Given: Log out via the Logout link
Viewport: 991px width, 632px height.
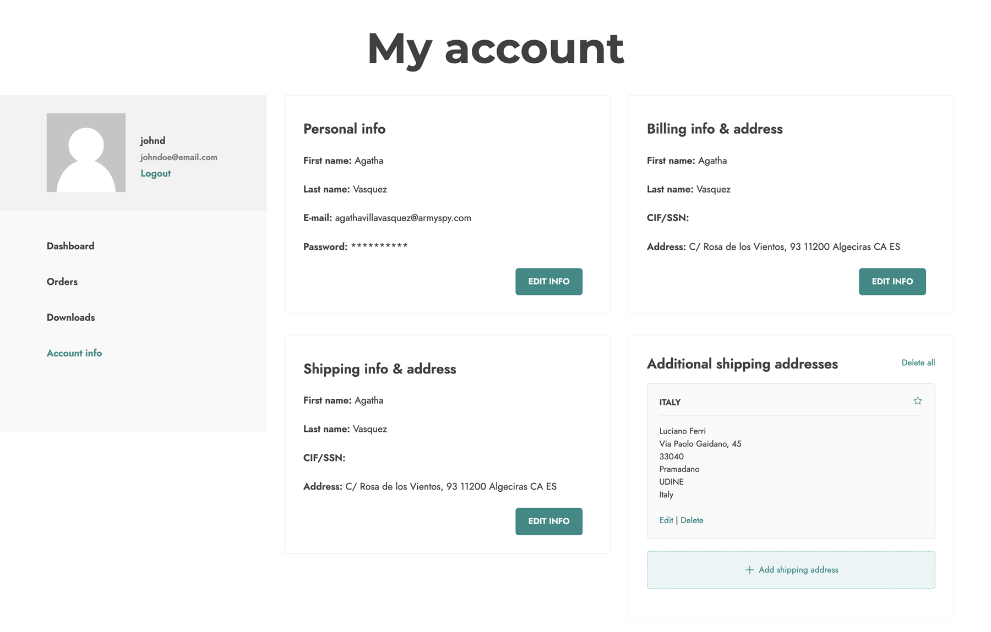Looking at the screenshot, I should click(x=155, y=173).
